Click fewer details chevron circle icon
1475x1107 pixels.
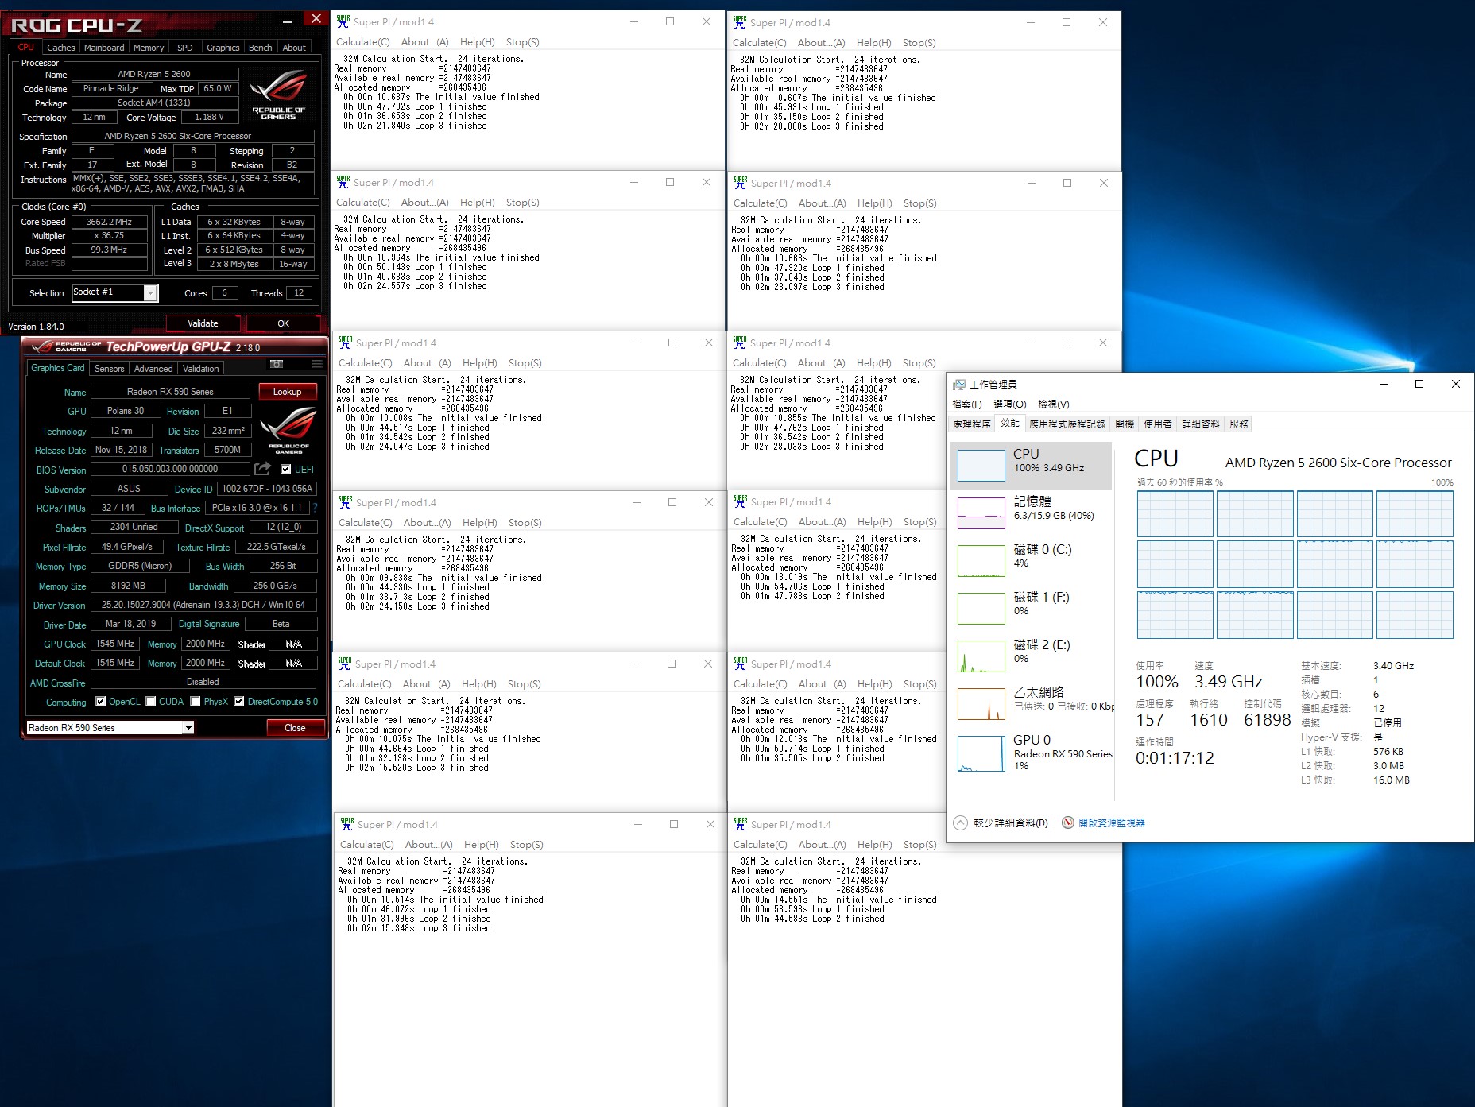pyautogui.click(x=960, y=823)
